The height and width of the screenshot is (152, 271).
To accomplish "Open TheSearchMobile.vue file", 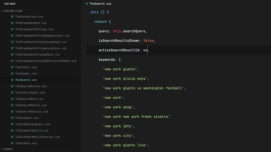I will [31, 105].
